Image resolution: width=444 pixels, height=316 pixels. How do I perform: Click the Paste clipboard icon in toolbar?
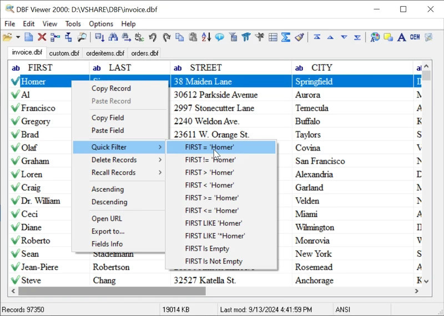coord(193,37)
